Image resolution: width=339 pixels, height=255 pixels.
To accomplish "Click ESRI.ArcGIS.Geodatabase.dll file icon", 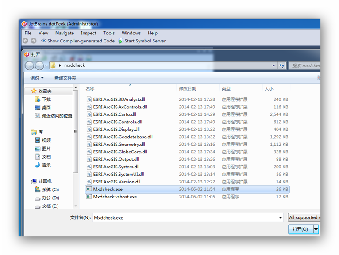I will [x=89, y=137].
